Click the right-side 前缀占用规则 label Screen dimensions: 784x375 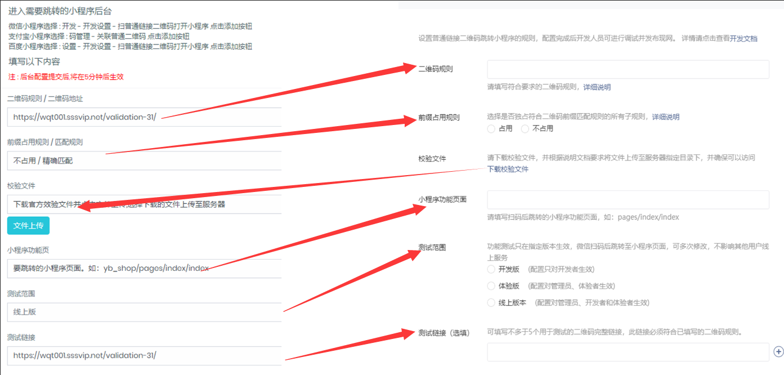[x=439, y=118]
